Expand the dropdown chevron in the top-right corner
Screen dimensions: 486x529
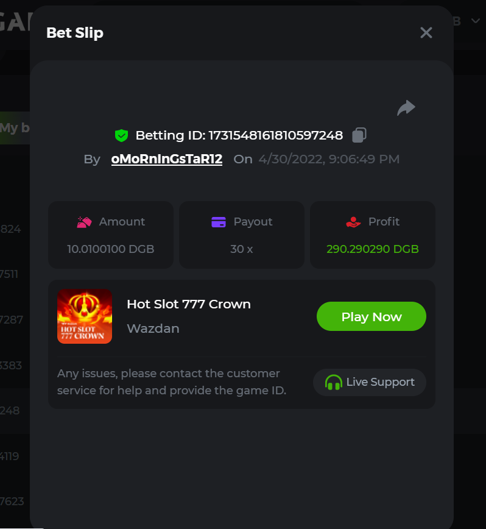click(474, 21)
